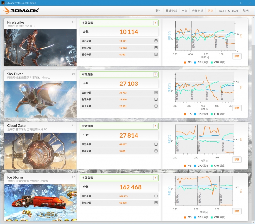
Task: Expand Cloud Gate physics score 9 060
Action: click(x=156, y=151)
